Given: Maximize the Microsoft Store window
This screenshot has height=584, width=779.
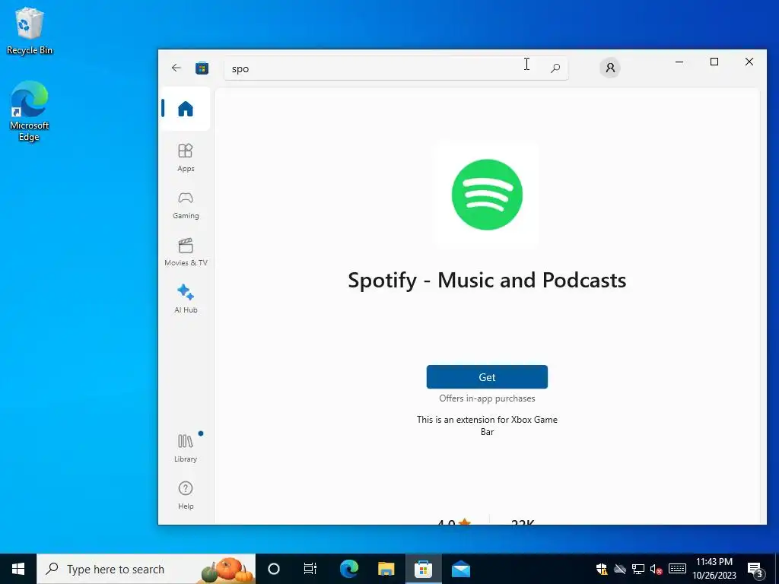Looking at the screenshot, I should (x=714, y=62).
